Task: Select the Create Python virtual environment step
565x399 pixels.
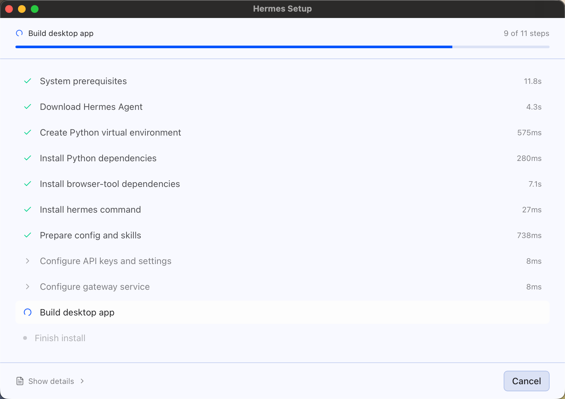Action: [x=282, y=132]
